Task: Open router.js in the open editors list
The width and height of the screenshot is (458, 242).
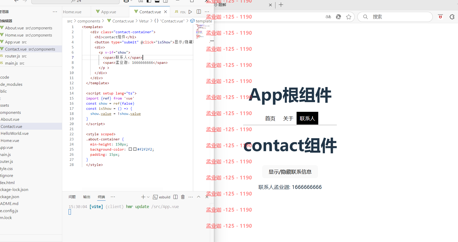Action: (31, 56)
